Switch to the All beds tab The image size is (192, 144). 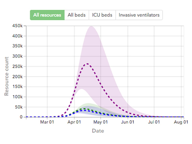pos(77,15)
